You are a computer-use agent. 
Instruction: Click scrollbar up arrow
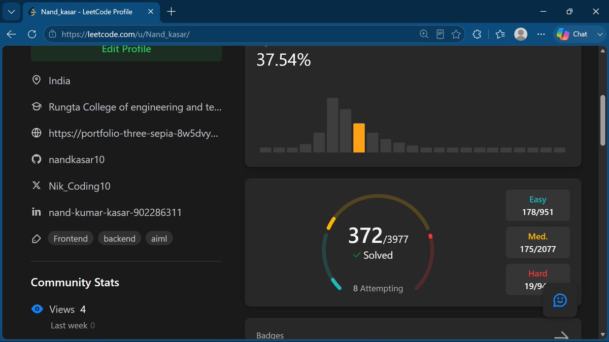coord(602,51)
